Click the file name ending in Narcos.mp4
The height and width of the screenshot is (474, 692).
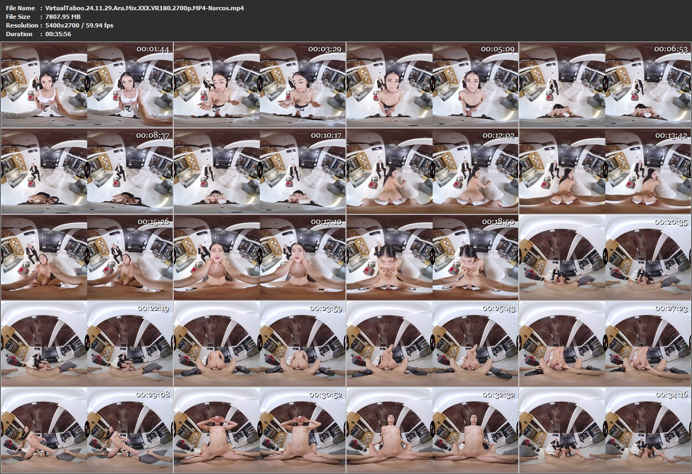[x=145, y=8]
